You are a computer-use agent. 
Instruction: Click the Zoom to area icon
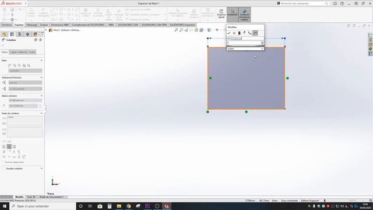tap(181, 30)
